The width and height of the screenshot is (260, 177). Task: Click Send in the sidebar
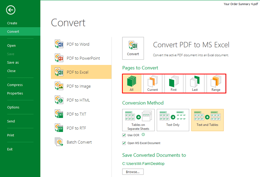point(11,121)
